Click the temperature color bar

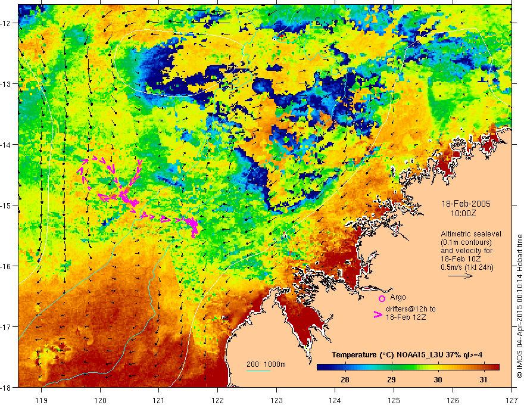point(408,367)
